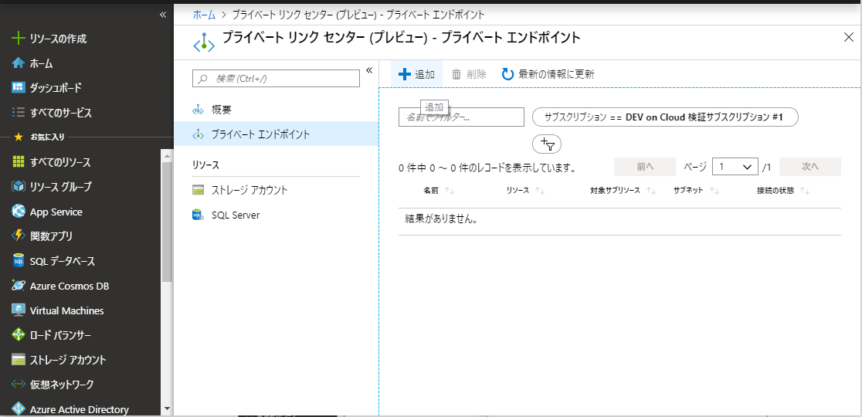Sort table by リソース column arrows
This screenshot has width=862, height=417.
pos(539,192)
